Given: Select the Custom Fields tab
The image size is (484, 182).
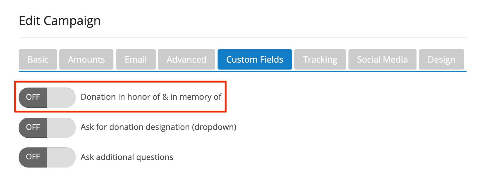Looking at the screenshot, I should (x=255, y=59).
